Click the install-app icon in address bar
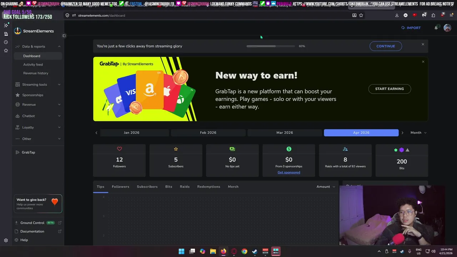Viewport: 457px width, 257px height. click(x=354, y=15)
